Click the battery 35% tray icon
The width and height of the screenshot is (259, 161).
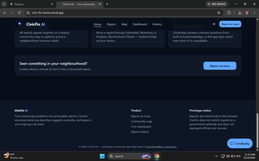[236, 156]
